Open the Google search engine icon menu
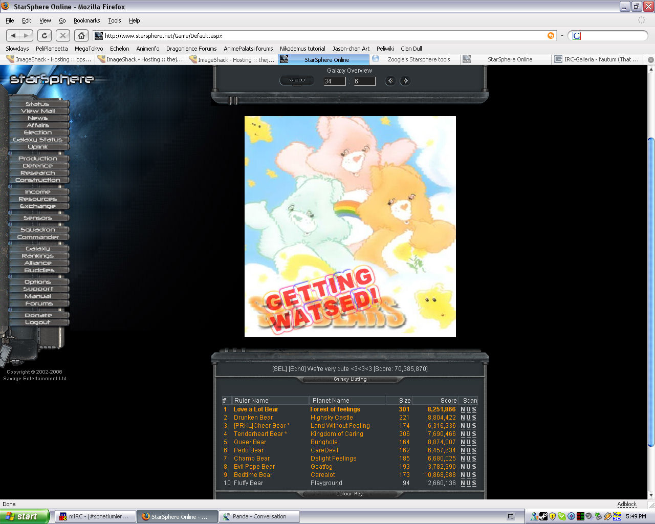655x524 pixels. 577,36
